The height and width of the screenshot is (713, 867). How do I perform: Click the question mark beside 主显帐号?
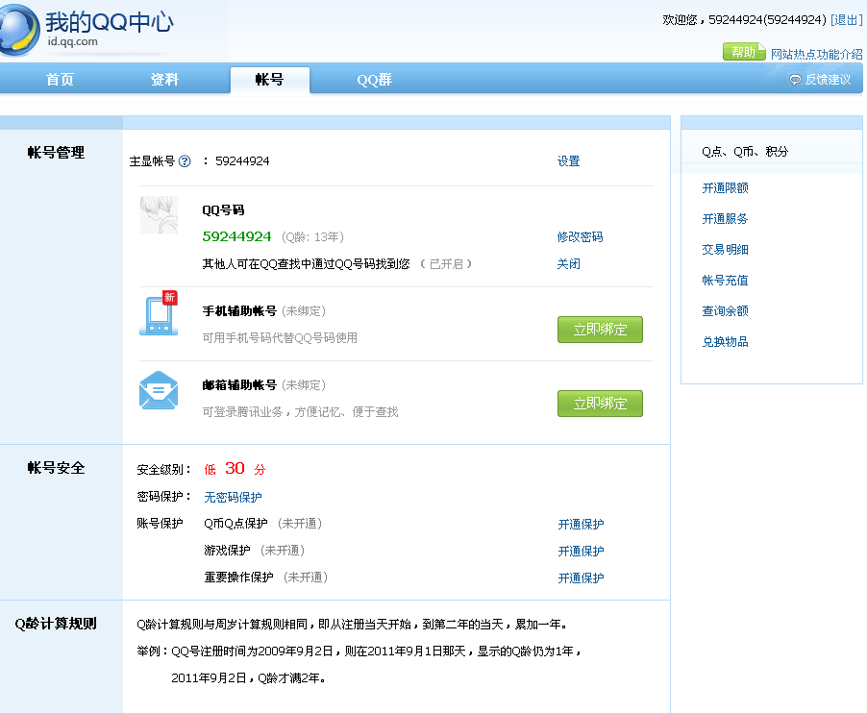click(185, 161)
